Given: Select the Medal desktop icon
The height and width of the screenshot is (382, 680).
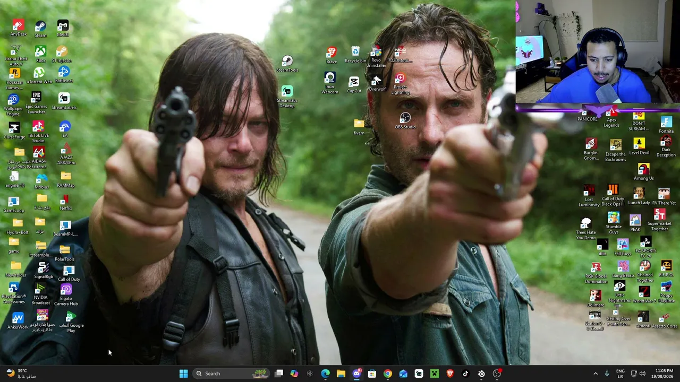Looking at the screenshot, I should click(x=63, y=29).
